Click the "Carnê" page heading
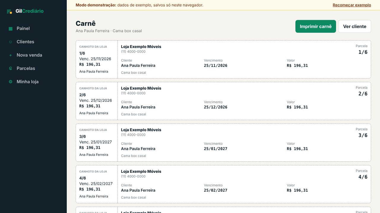The image size is (380, 213). (x=86, y=23)
